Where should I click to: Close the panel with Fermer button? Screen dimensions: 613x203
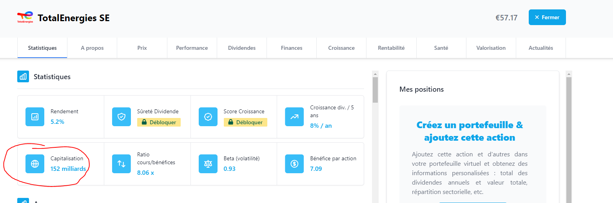(547, 17)
